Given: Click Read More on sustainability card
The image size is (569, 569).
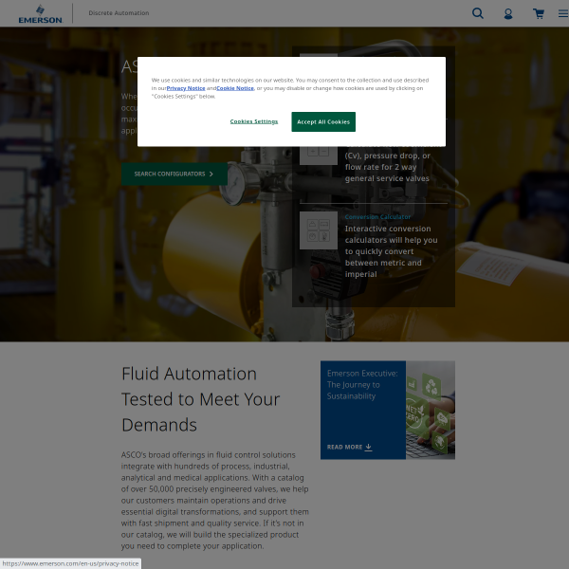Looking at the screenshot, I should point(344,447).
